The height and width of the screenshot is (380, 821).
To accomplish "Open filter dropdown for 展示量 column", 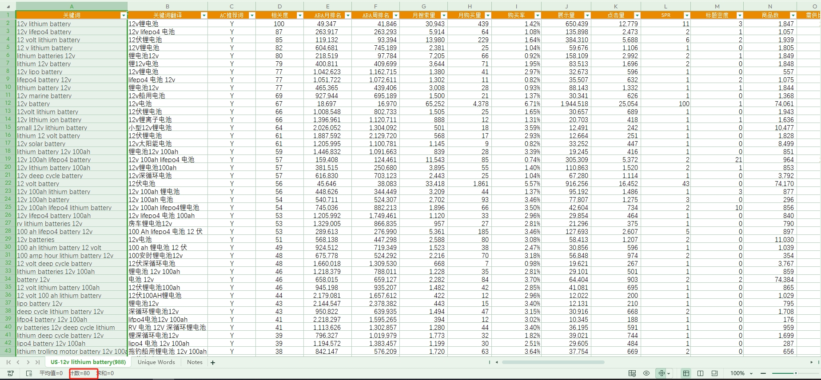I will pos(587,15).
